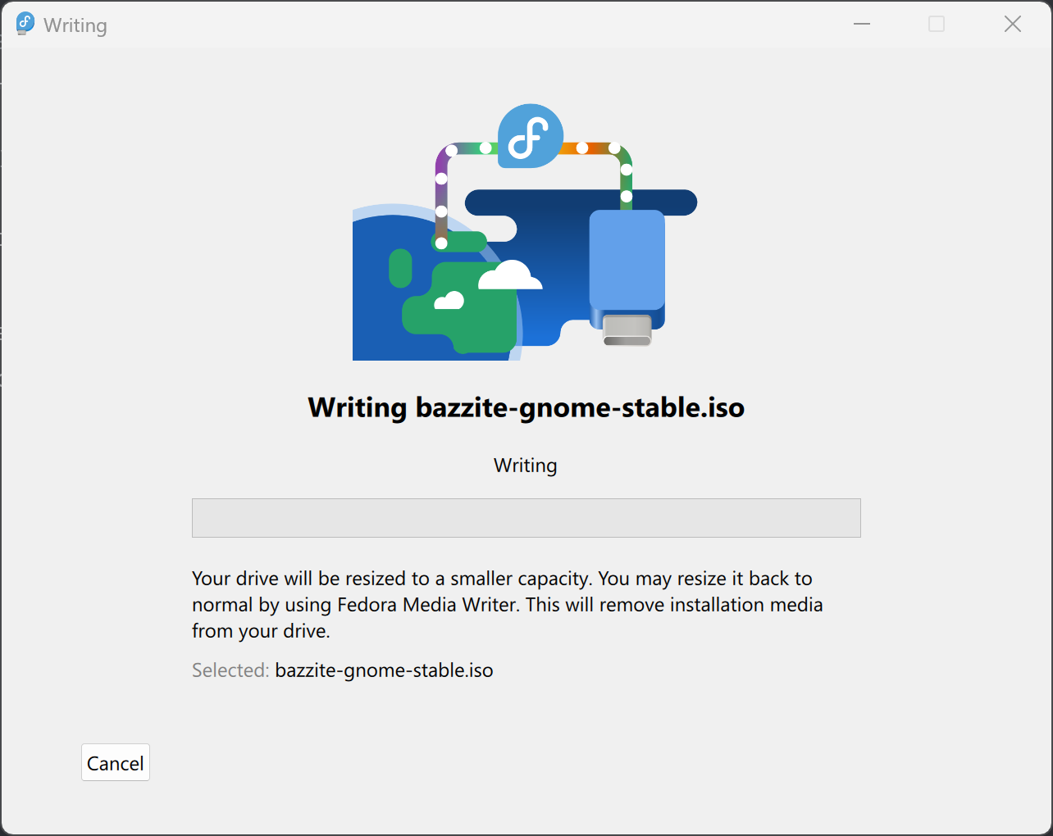
Task: Minimize the Writing window
Action: coord(862,24)
